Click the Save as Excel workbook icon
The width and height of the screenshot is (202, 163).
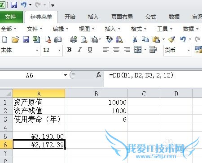tap(36, 39)
